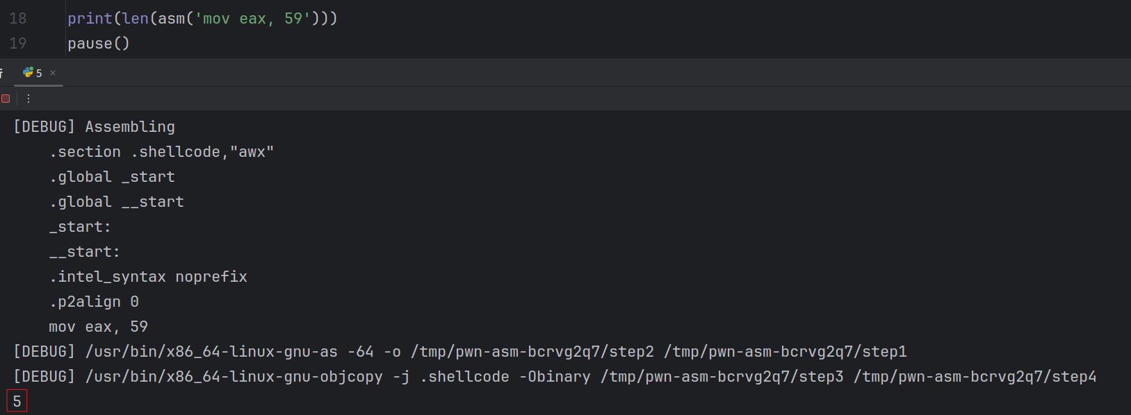The height and width of the screenshot is (415, 1131).
Task: Click the .intel_syntax noprefix console line
Action: [x=148, y=276]
